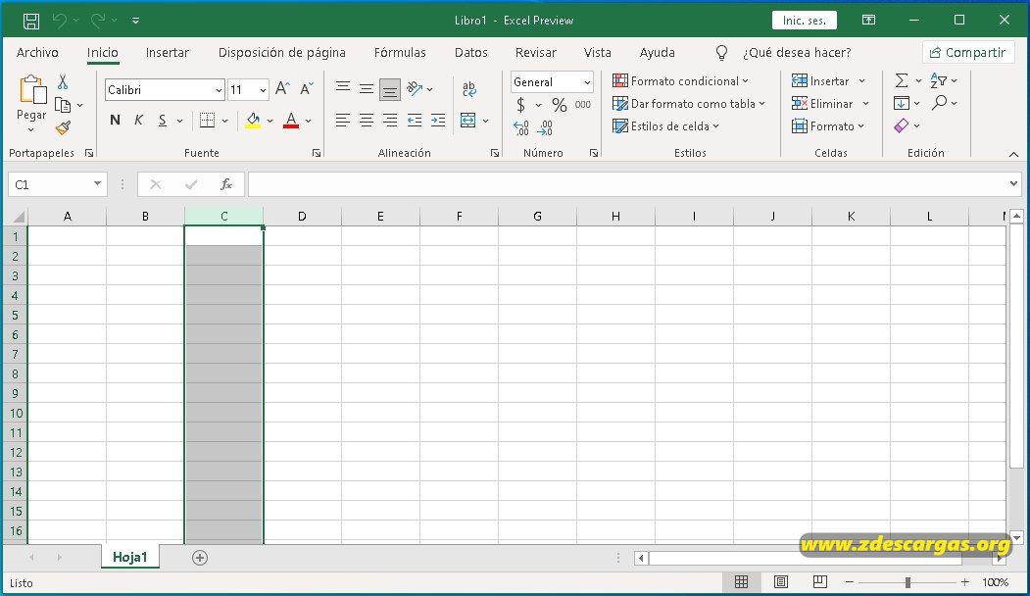Toggle italic K formatting

click(138, 121)
